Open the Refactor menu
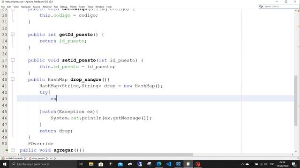The height and width of the screenshot is (168, 300). 47,7
